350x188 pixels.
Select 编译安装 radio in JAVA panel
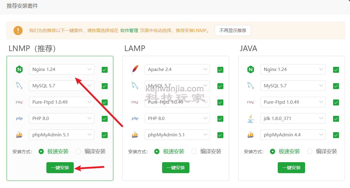pos(310,152)
